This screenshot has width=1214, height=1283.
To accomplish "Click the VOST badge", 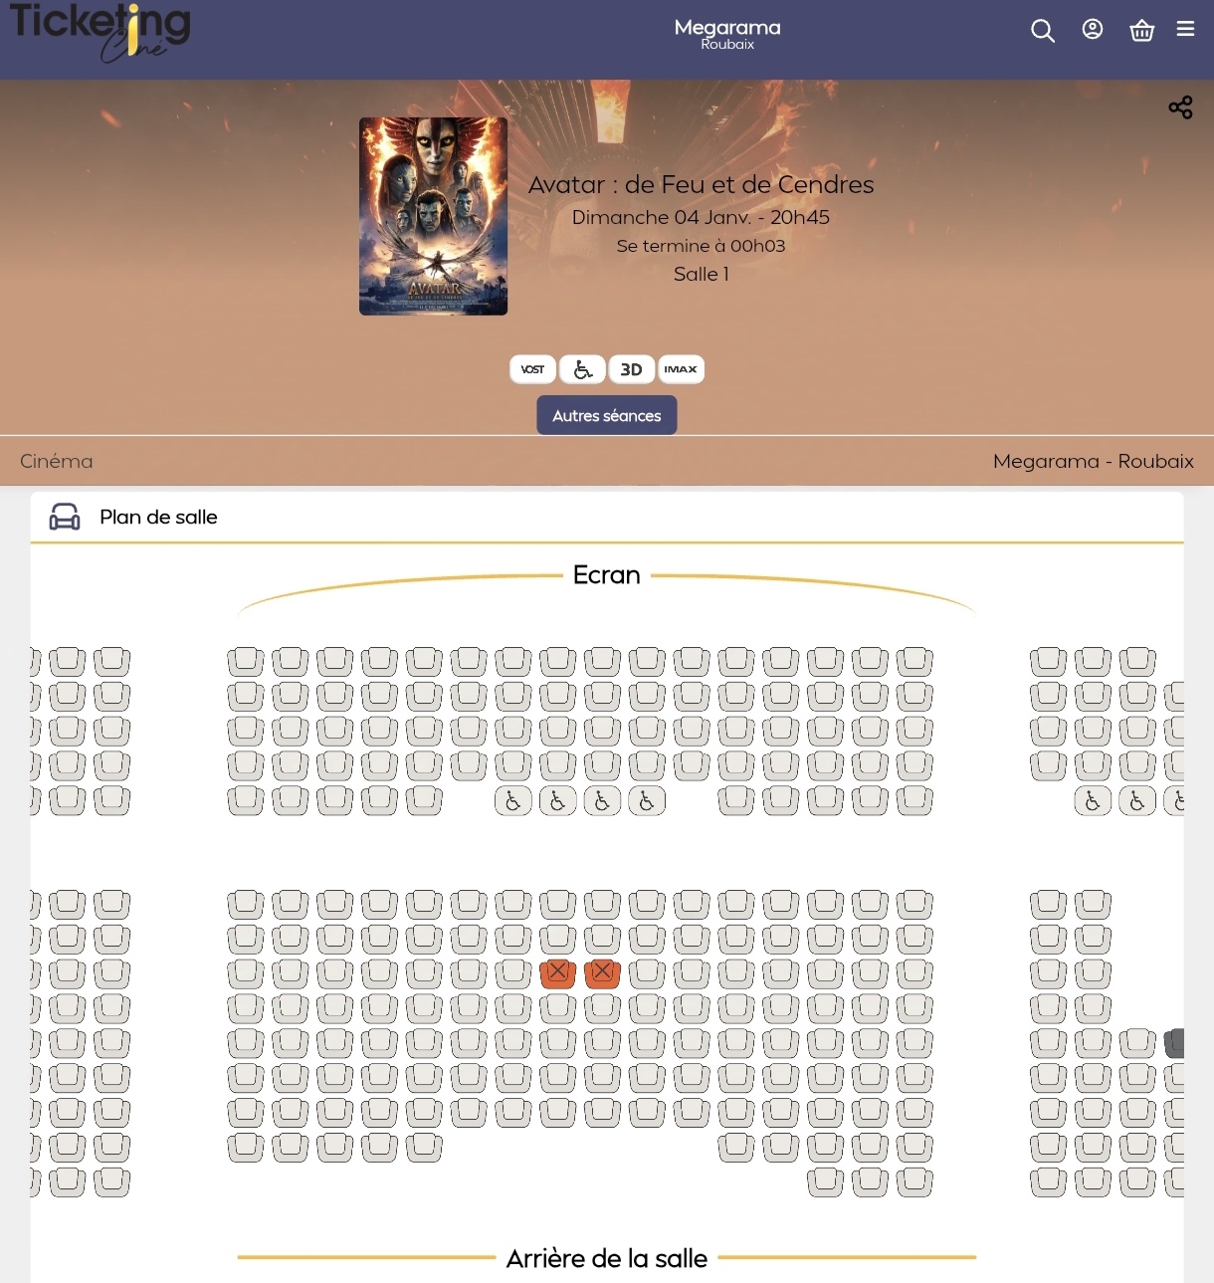I will pos(532,369).
